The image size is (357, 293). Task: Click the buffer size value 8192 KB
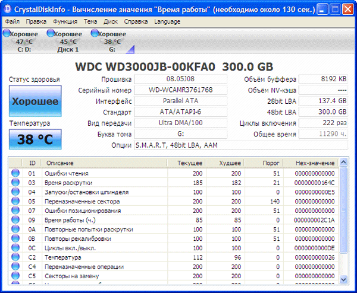click(x=323, y=79)
